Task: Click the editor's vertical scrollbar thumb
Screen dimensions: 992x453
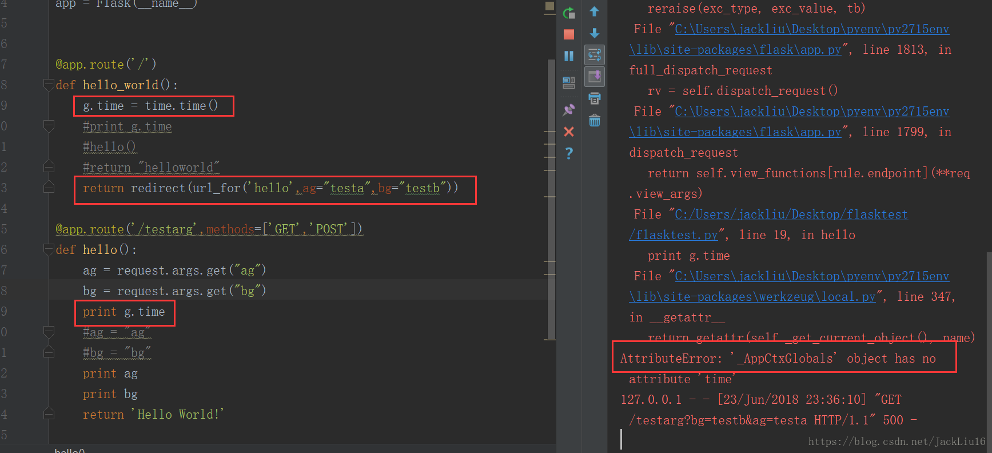Action: pos(551,198)
